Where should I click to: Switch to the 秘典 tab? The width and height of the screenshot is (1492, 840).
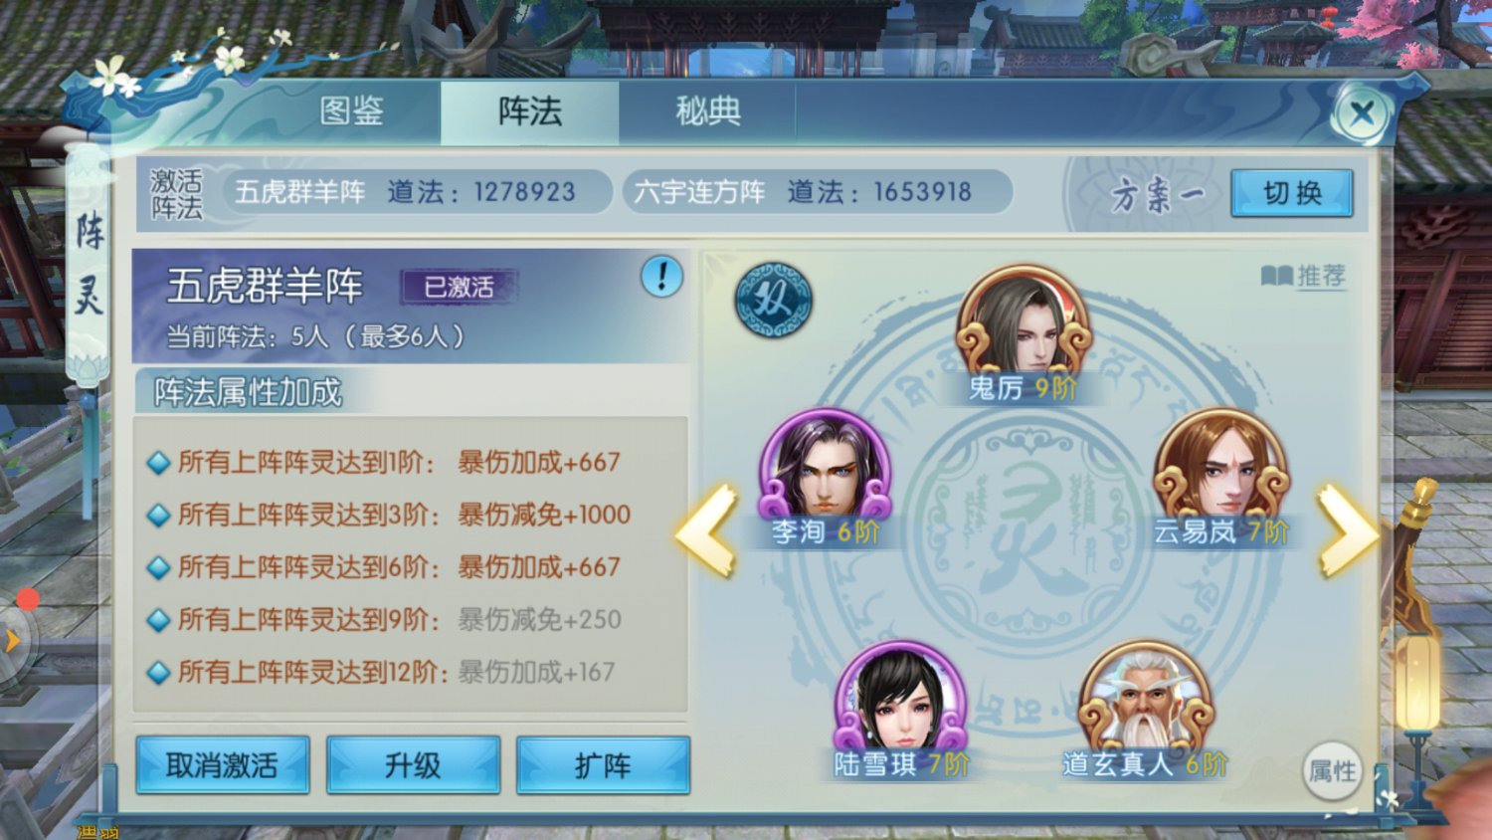(x=707, y=111)
